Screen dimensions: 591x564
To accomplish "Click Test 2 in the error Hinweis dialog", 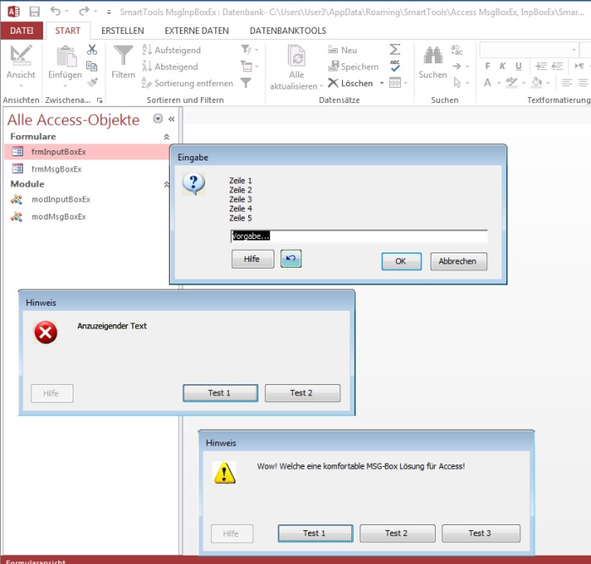I will tap(302, 393).
